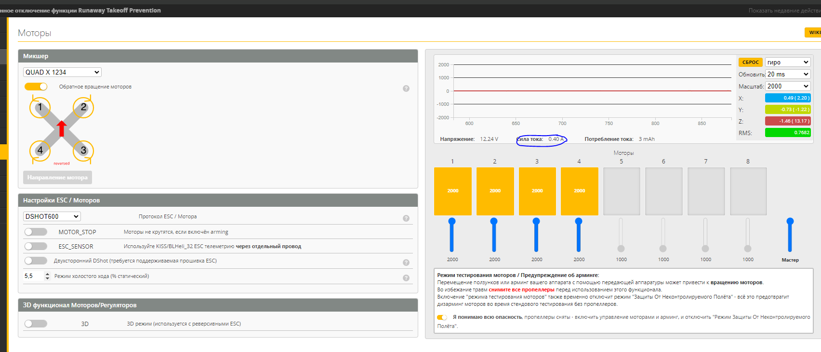Viewport: 821px width, 352px height.
Task: Click motor 2 throttle slider
Action: (x=494, y=235)
